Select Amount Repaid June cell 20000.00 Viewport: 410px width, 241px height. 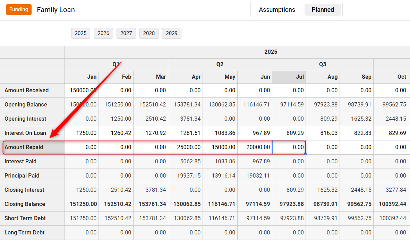255,147
